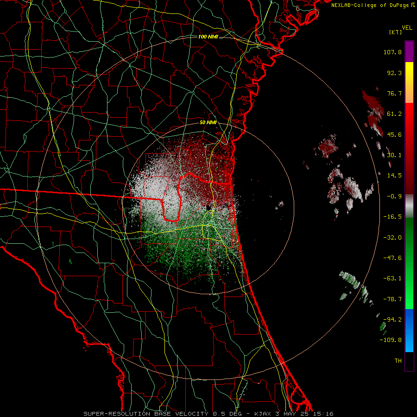The width and height of the screenshot is (417, 417).
Task: Click the 61.2 velocity scale value
Action: tap(394, 114)
